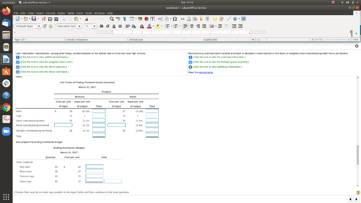Go to next question arrow button

click(357, 199)
